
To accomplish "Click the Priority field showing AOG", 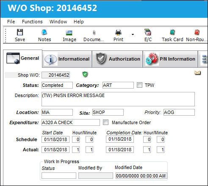I will coord(179,112).
